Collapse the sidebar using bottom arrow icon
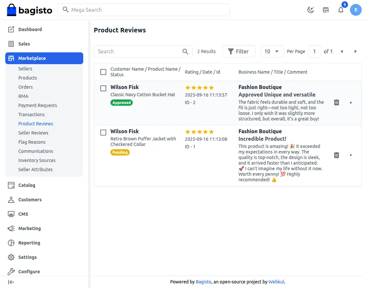Image resolution: width=367 pixels, height=288 pixels. pyautogui.click(x=11, y=282)
